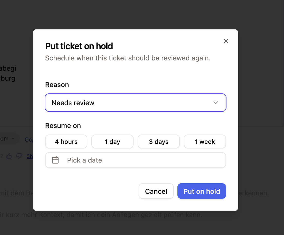The width and height of the screenshot is (284, 235).
Task: Select the 4 hours resume option
Action: (x=66, y=142)
